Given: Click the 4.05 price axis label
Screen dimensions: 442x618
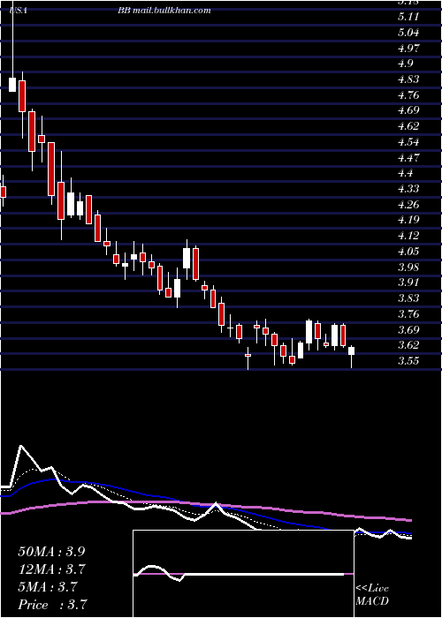Looking at the screenshot, I should click(x=408, y=251).
